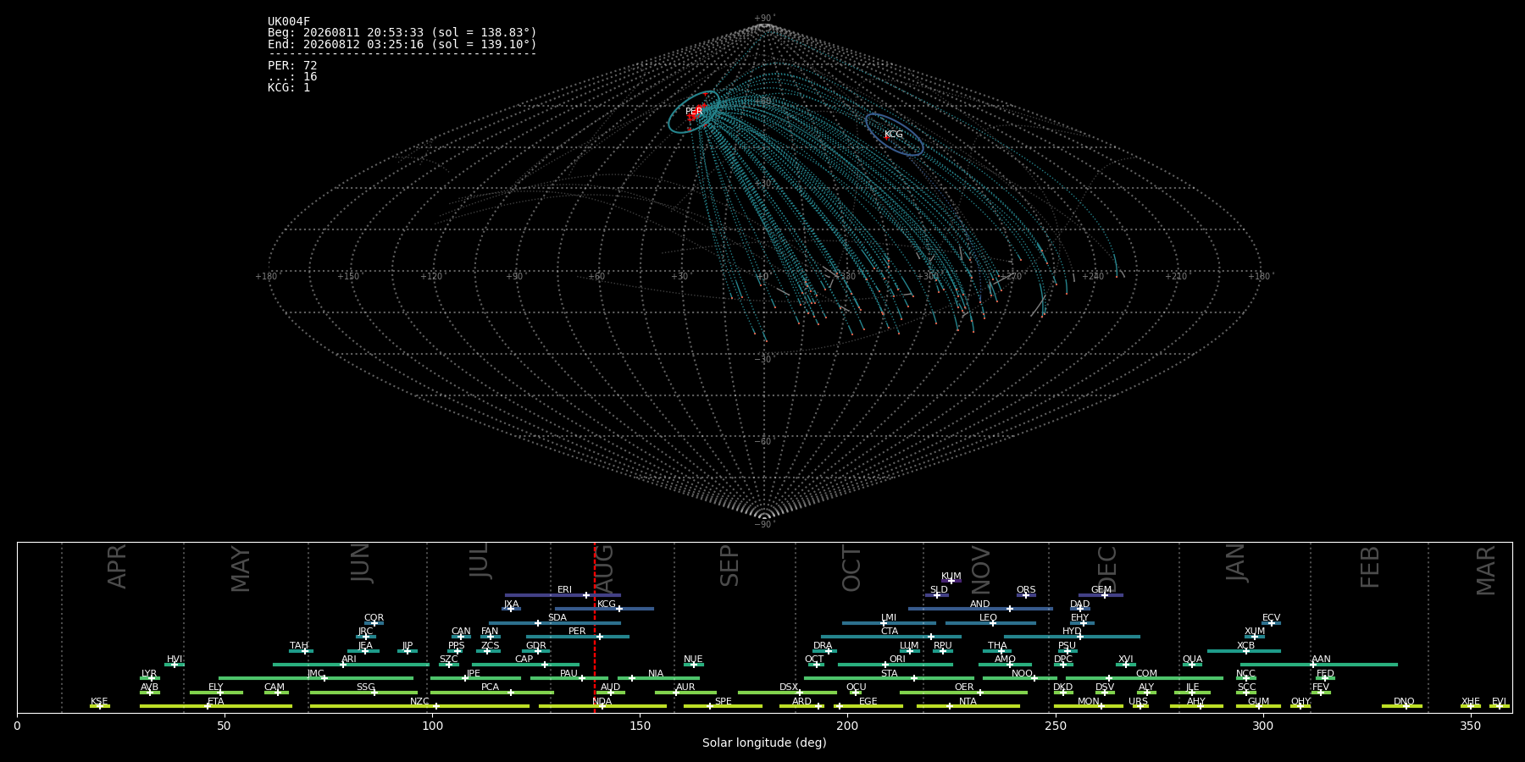
Task: Click the ARI shower label
Action: point(349,660)
